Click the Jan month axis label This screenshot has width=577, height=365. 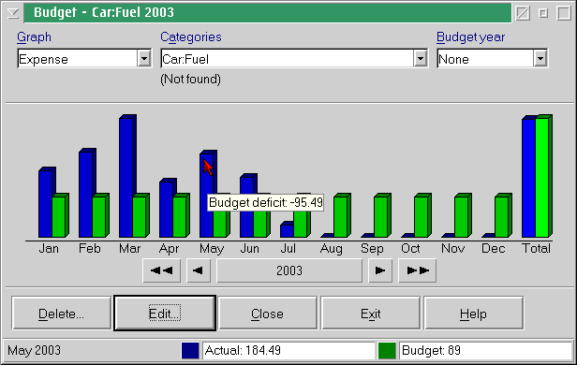pyautogui.click(x=49, y=248)
